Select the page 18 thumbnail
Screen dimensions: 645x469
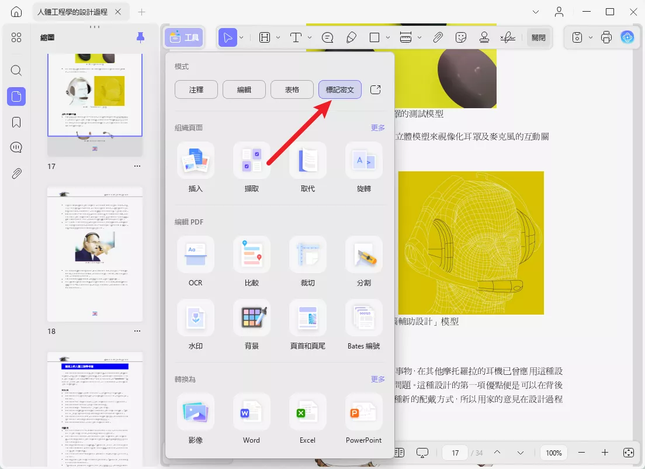[x=95, y=254]
